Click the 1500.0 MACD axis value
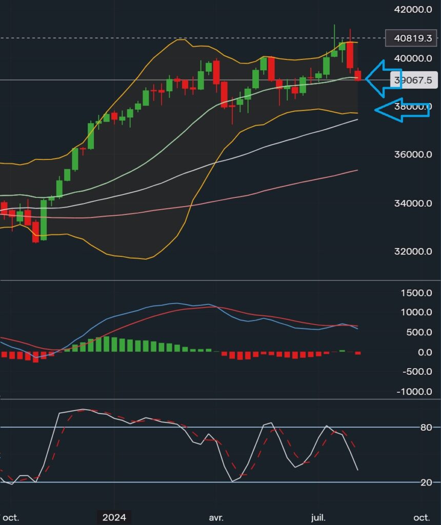Screen dimensions: 441x525 tap(416, 293)
